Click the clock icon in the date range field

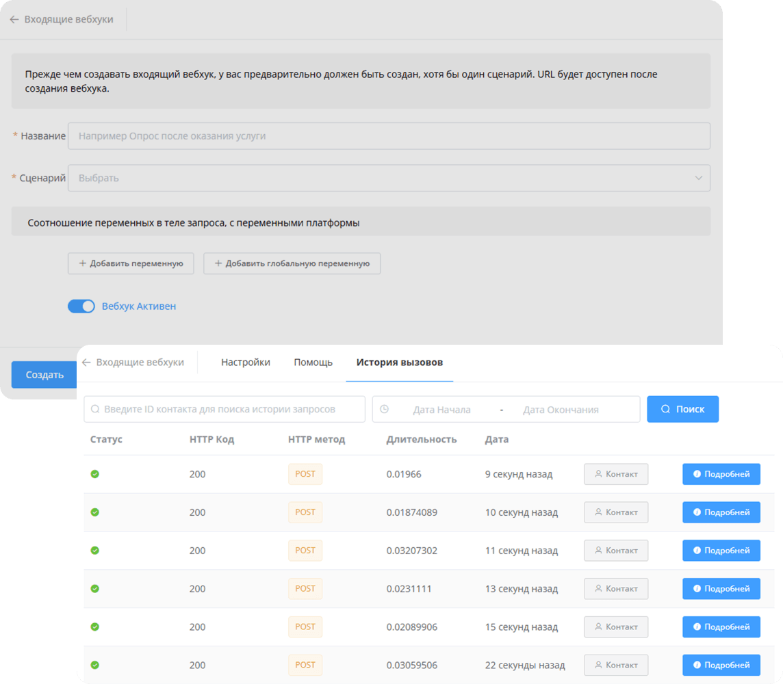385,409
